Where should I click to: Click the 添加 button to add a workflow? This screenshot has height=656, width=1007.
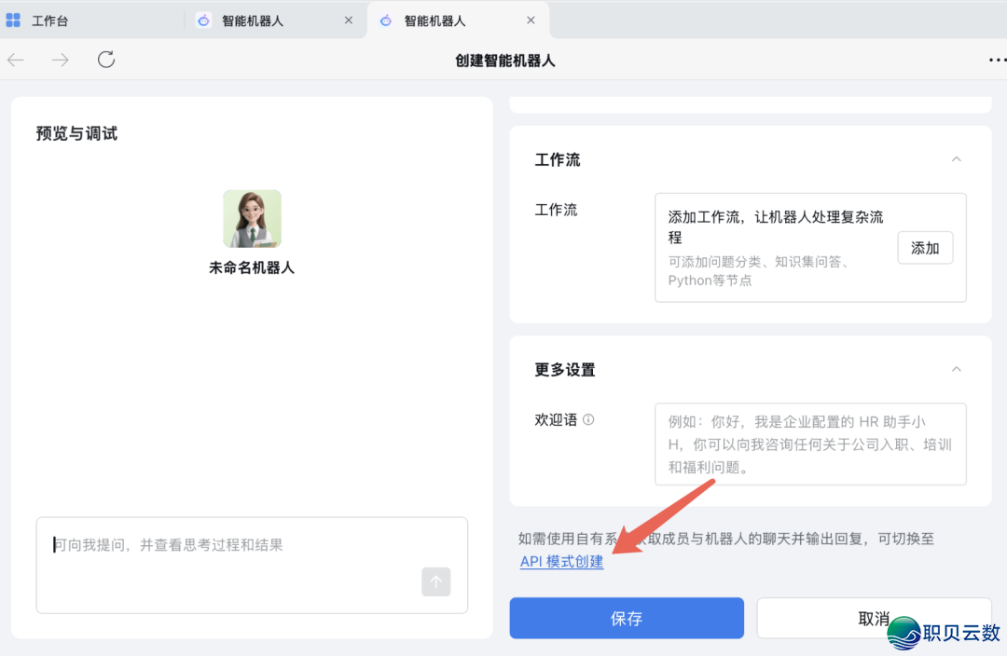tap(925, 248)
